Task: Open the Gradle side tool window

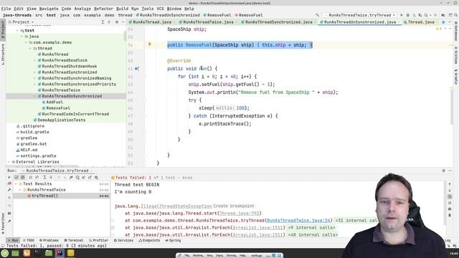Action: point(456,77)
